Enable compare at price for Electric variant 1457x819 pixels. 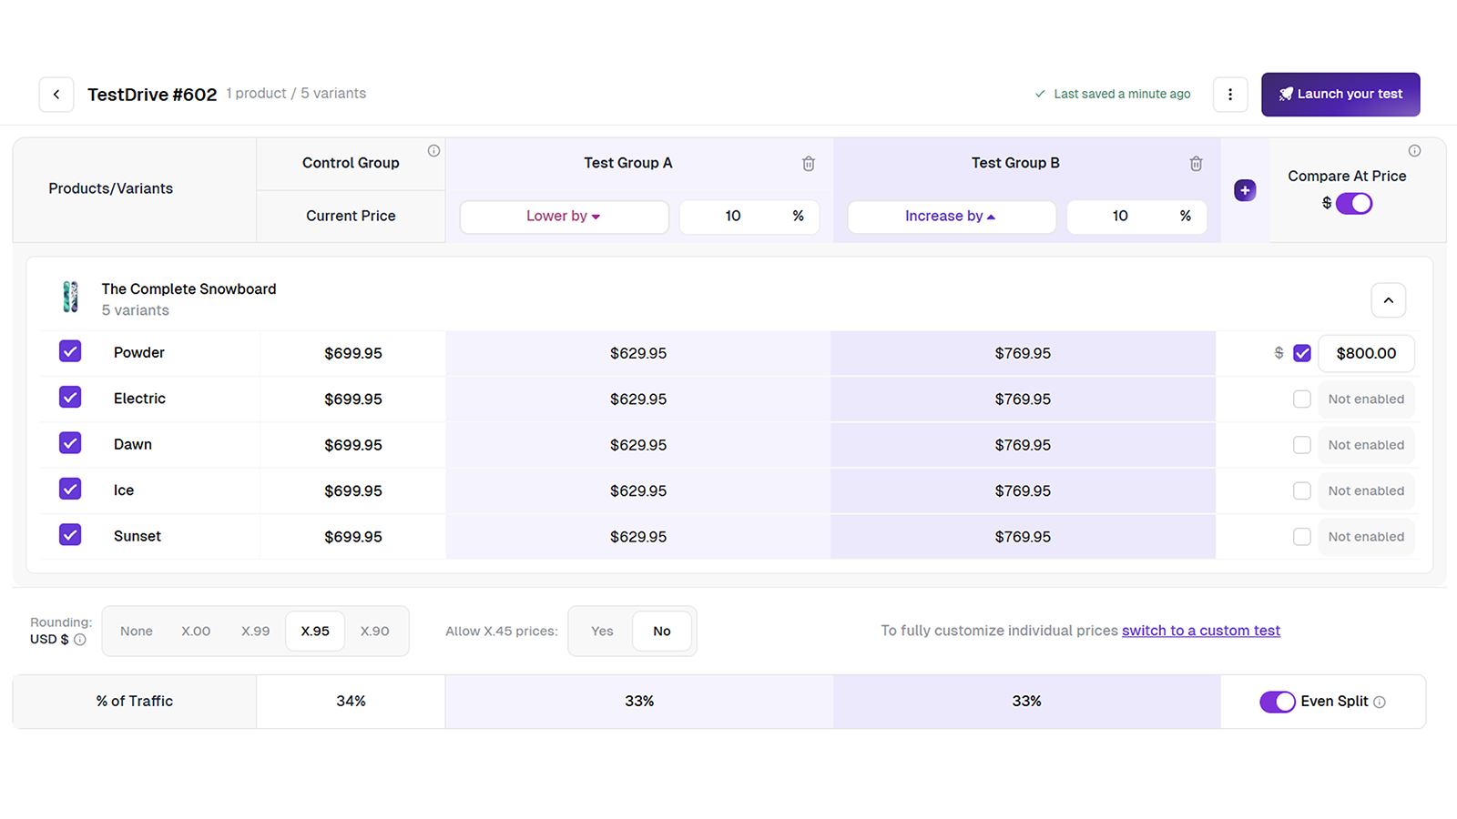(1302, 399)
